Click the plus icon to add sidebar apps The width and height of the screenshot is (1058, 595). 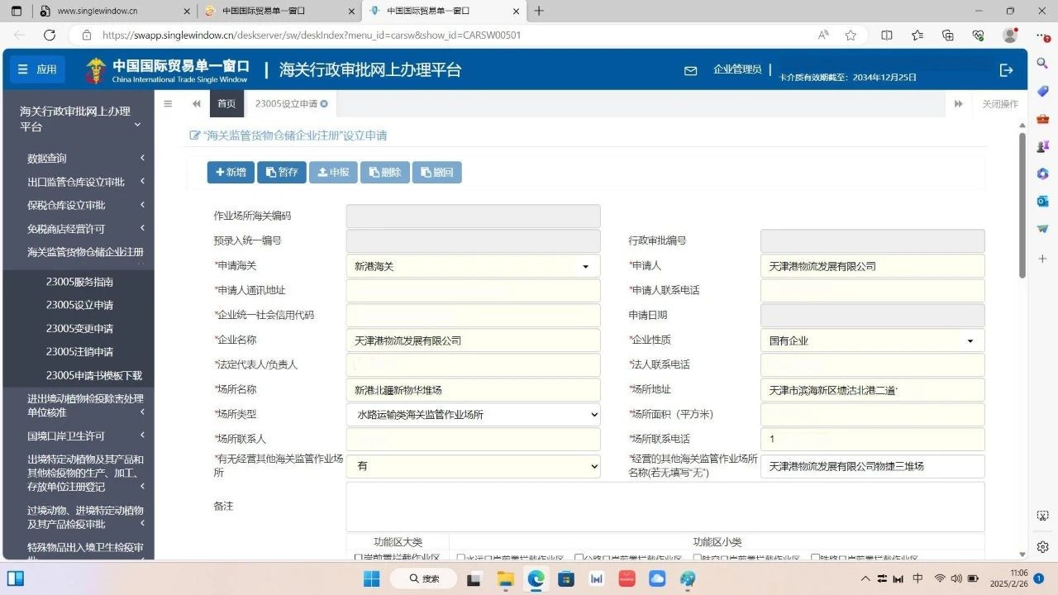tap(1041, 258)
